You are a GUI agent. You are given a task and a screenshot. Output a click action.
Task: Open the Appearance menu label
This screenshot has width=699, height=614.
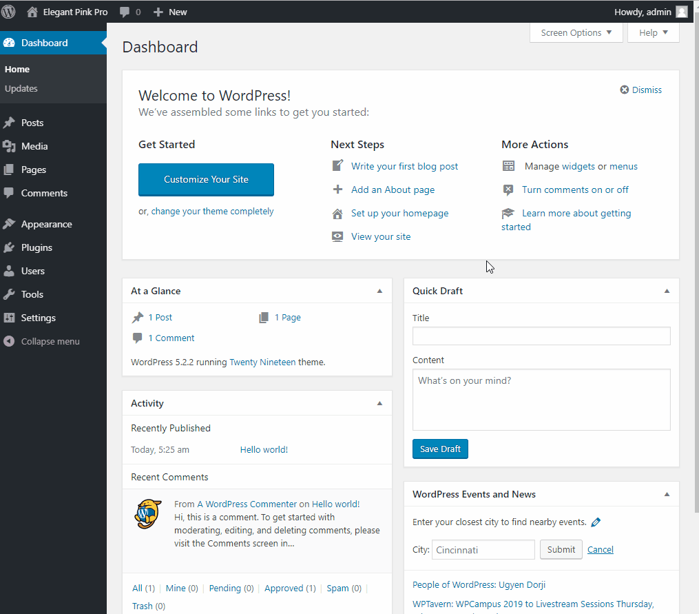(x=46, y=224)
